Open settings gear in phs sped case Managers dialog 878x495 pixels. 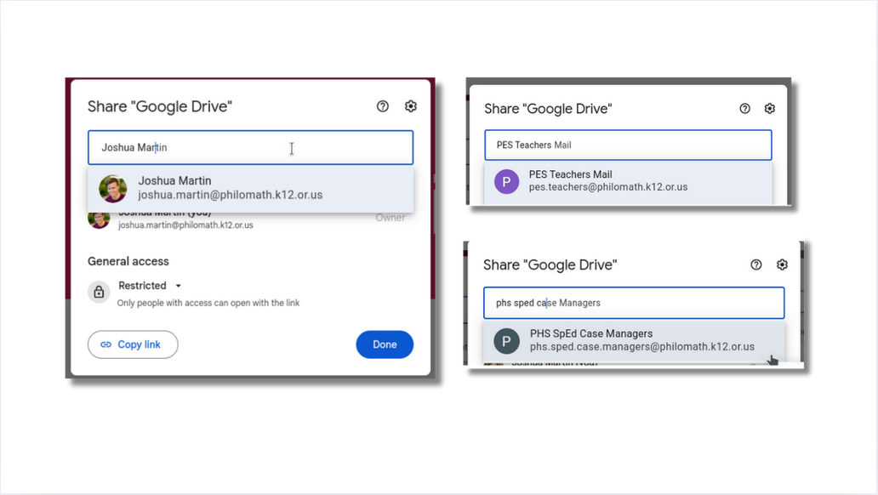[x=782, y=265]
